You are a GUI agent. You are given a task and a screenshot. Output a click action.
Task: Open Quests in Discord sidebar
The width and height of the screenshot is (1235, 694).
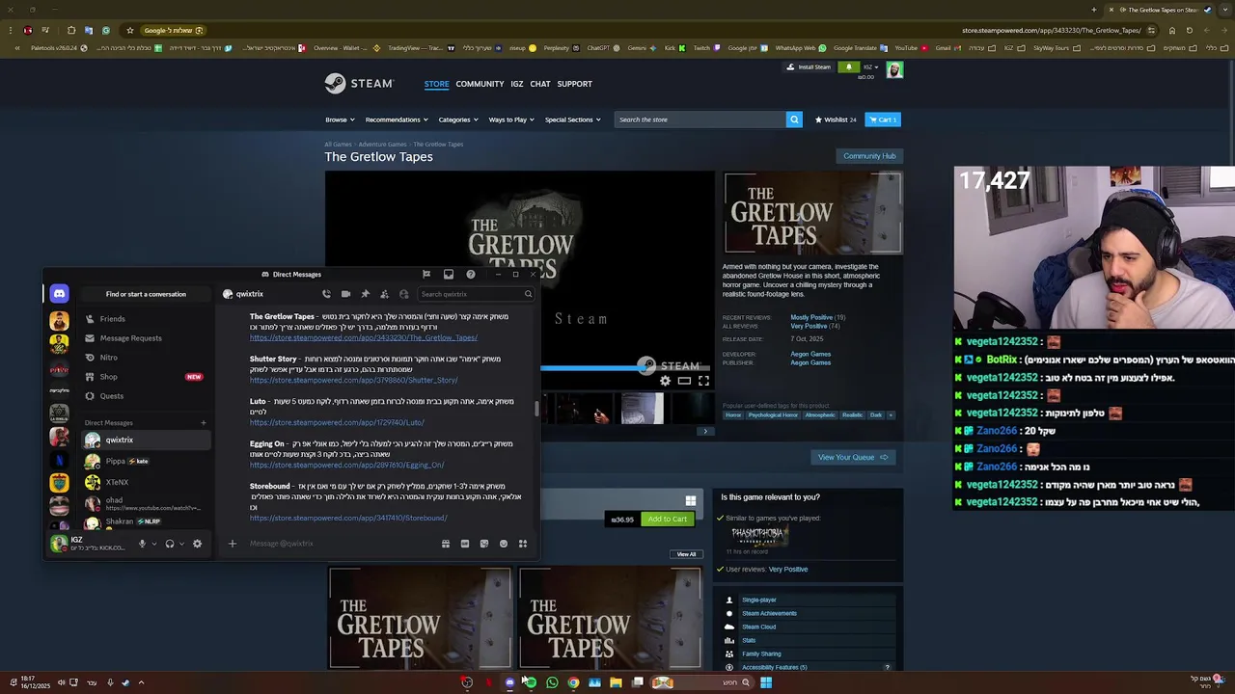click(x=145, y=396)
